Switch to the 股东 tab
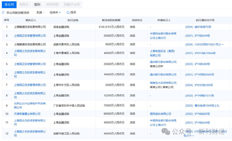Viewport: 232px width, 141px height. 37,5
